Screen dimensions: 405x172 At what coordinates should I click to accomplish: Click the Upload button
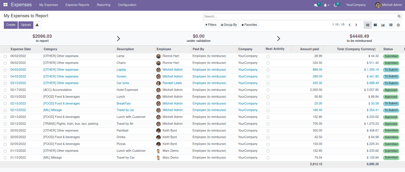26,25
